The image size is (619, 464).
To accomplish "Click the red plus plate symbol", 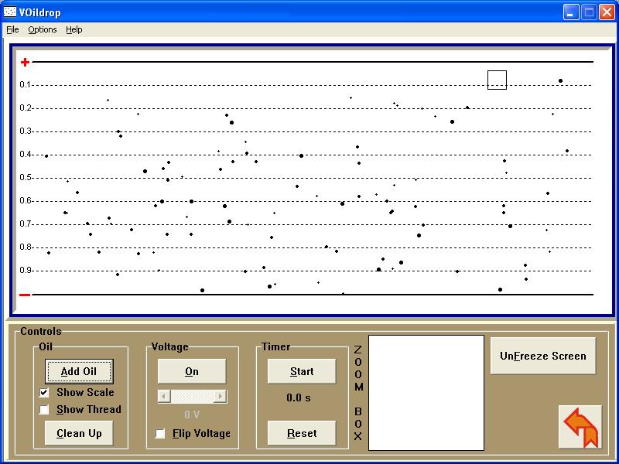I will tap(25, 62).
